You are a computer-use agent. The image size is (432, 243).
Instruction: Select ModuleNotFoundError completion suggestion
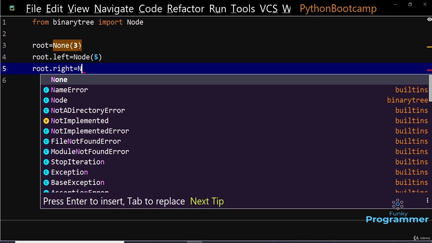pyautogui.click(x=234, y=152)
